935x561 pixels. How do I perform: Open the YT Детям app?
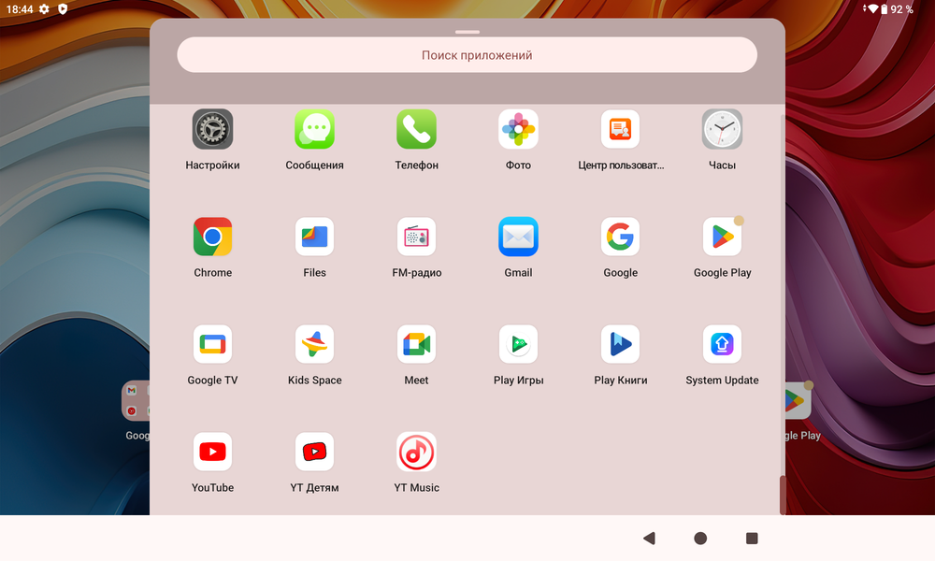[x=314, y=452]
